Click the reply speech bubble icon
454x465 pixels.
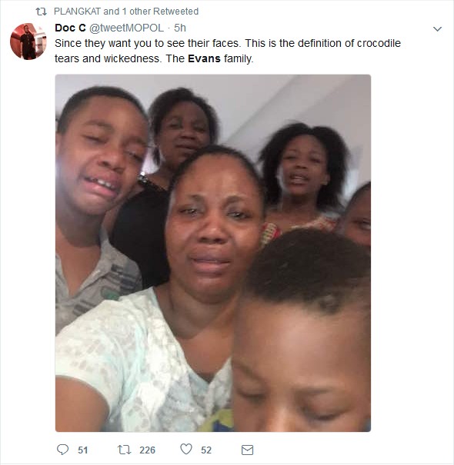click(62, 450)
